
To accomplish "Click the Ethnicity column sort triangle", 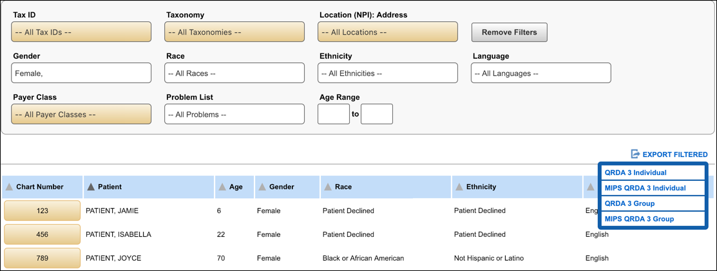I will 459,187.
